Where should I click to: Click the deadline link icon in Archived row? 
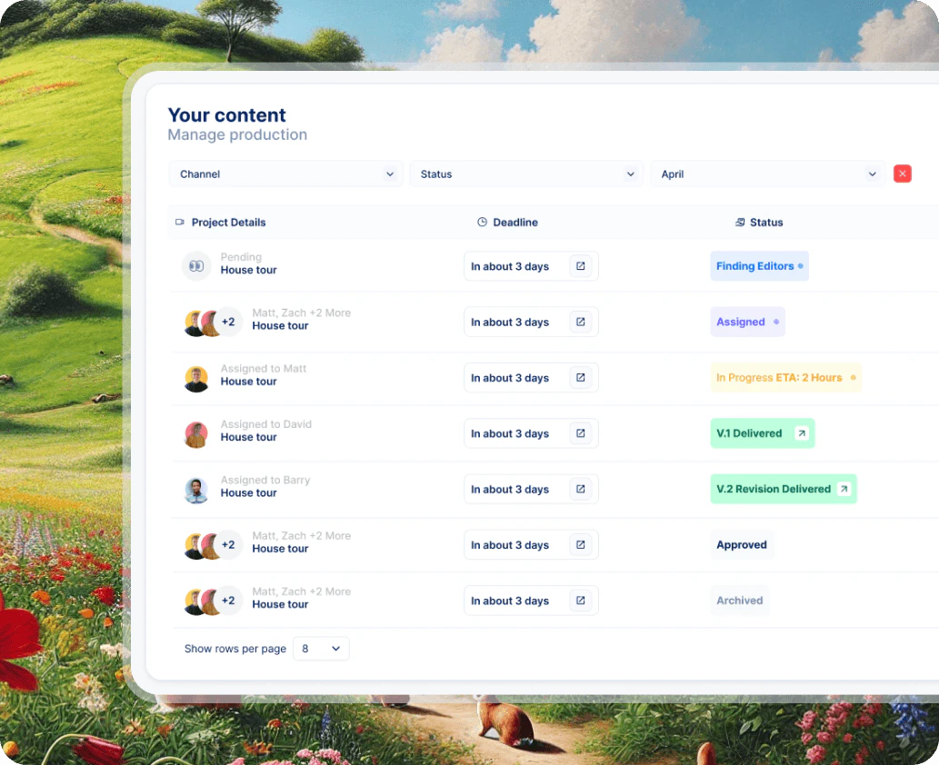coord(581,601)
